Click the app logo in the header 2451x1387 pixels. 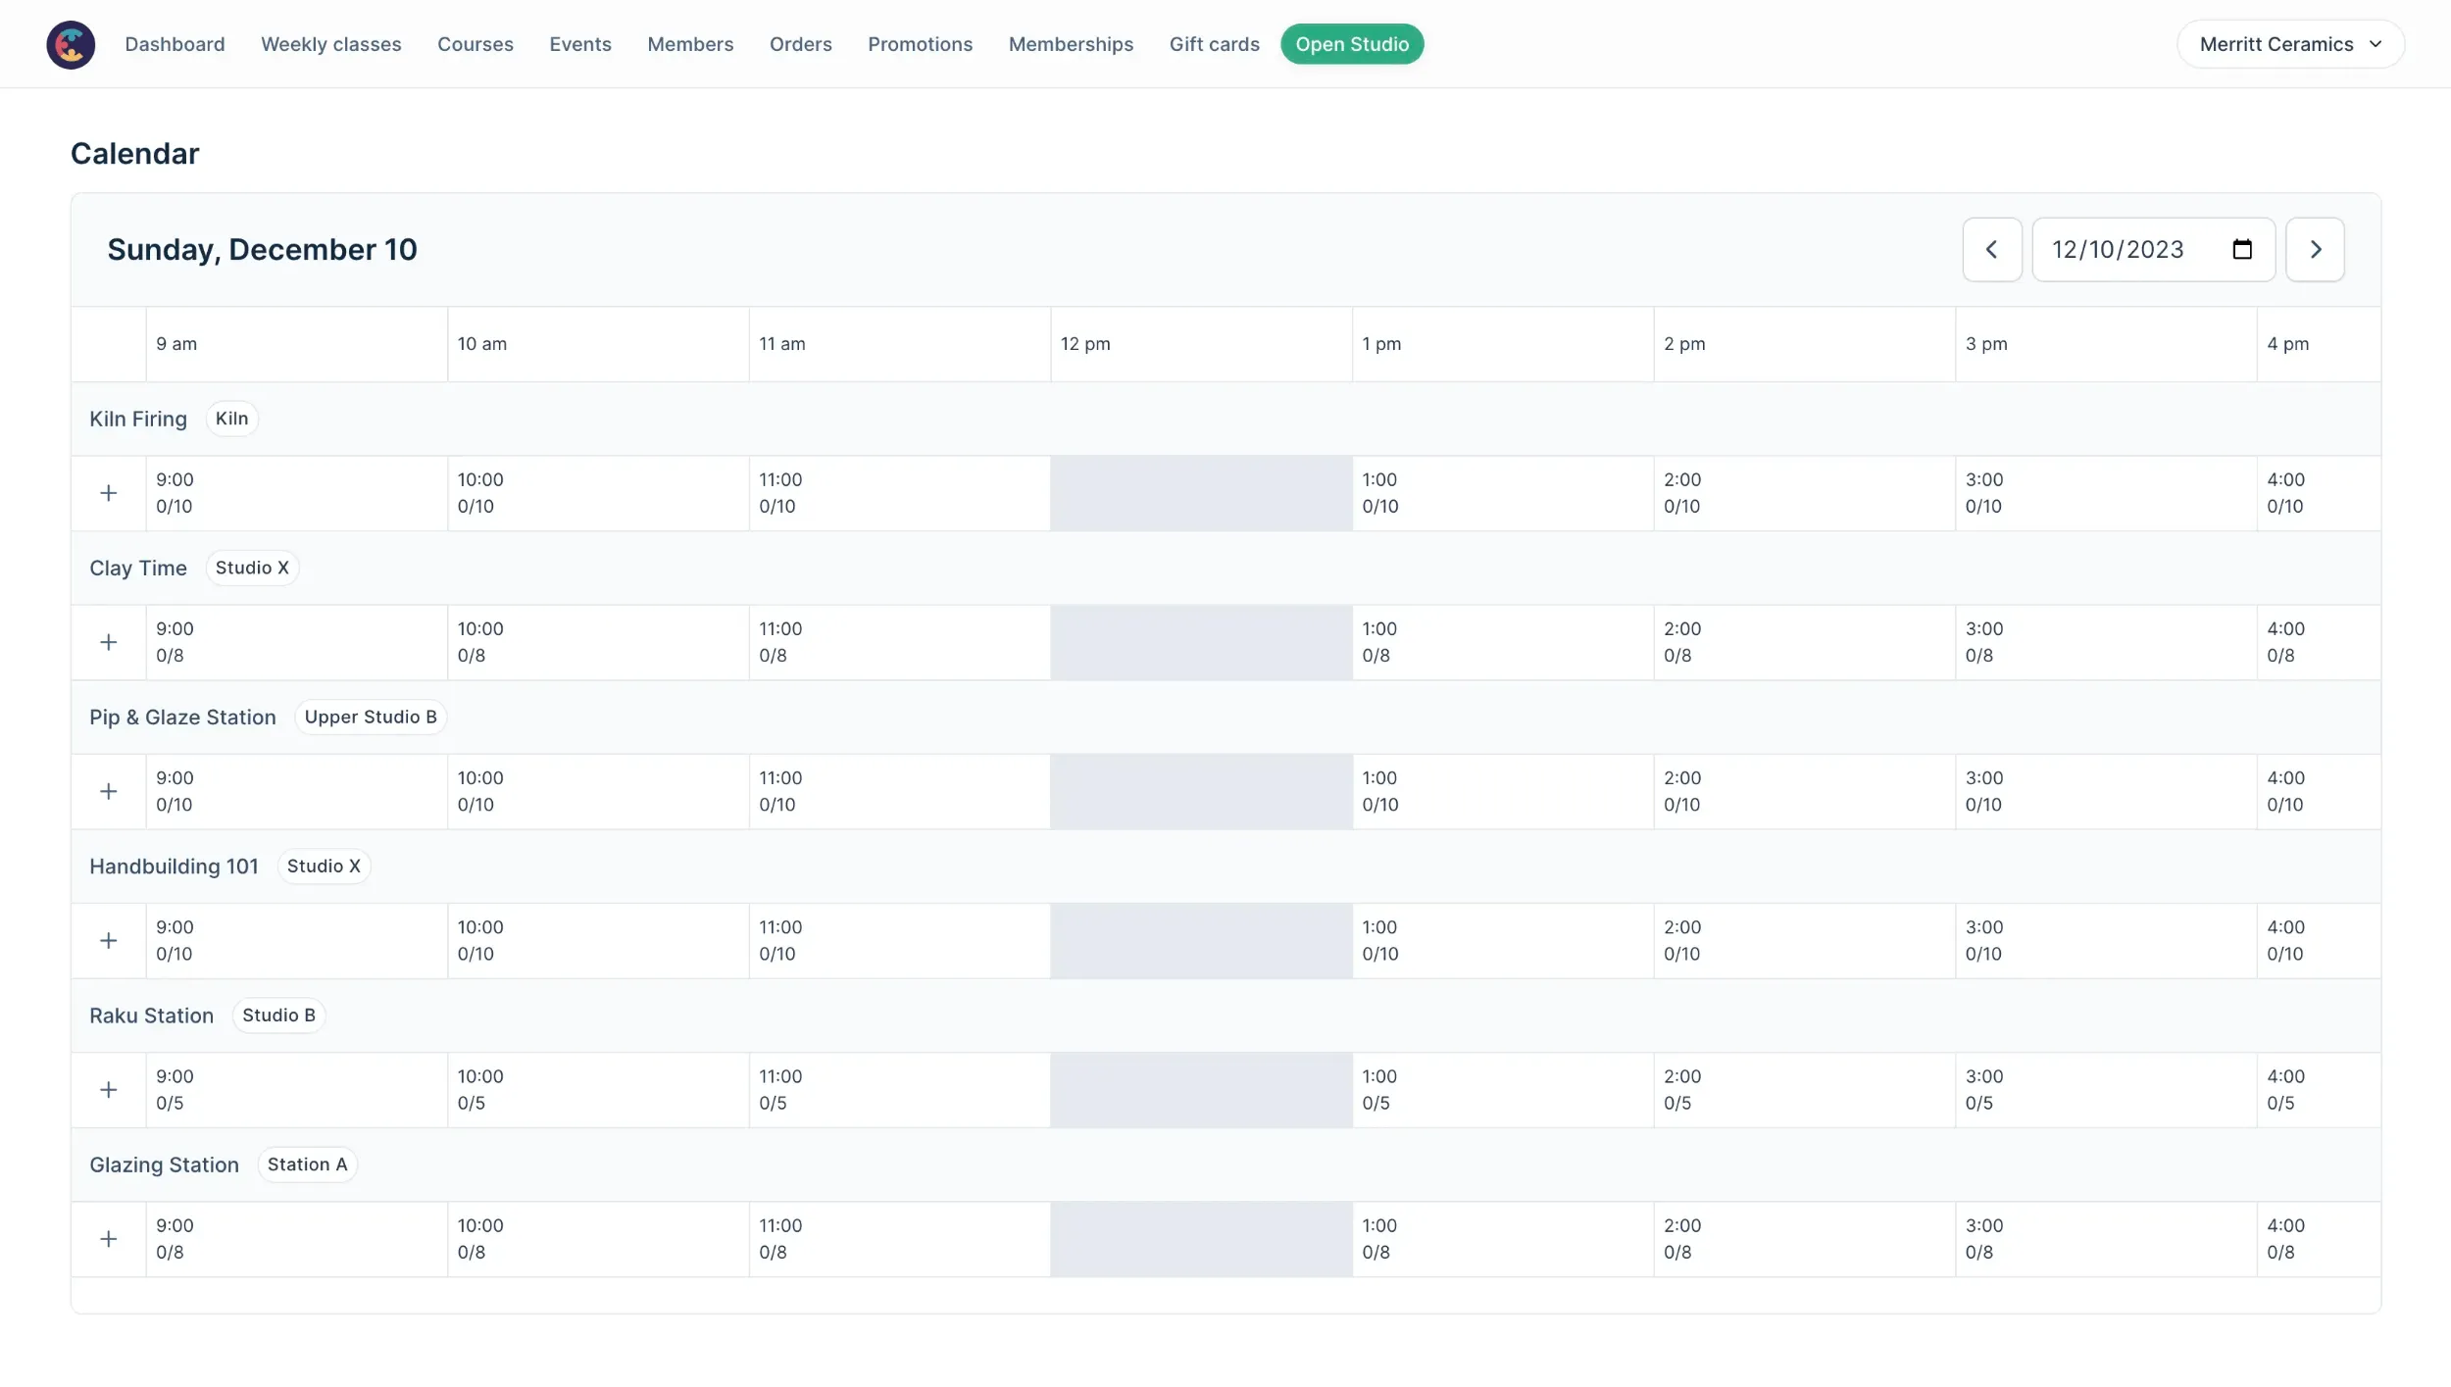(x=71, y=44)
